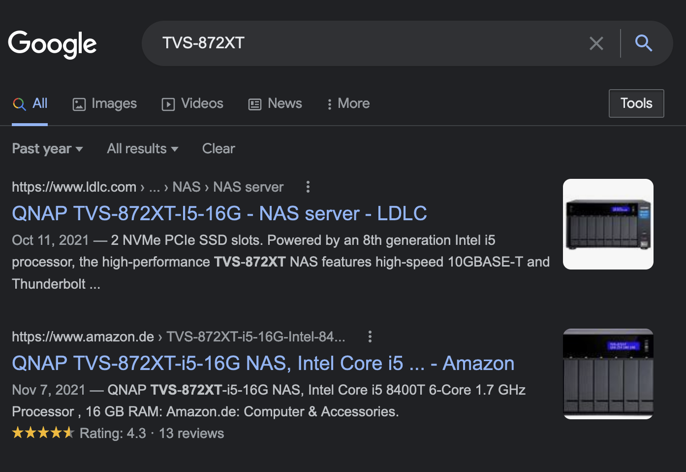The height and width of the screenshot is (472, 686).
Task: Open the QNAP Amazon result link
Action: 263,364
